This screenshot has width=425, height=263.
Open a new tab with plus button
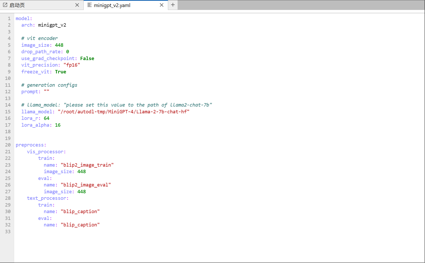click(173, 5)
